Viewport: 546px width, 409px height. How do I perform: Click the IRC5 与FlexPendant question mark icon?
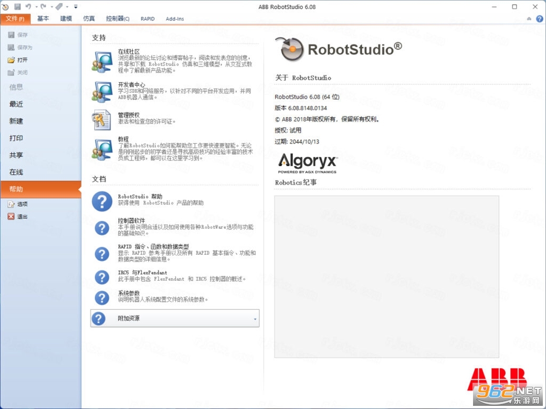pos(102,277)
